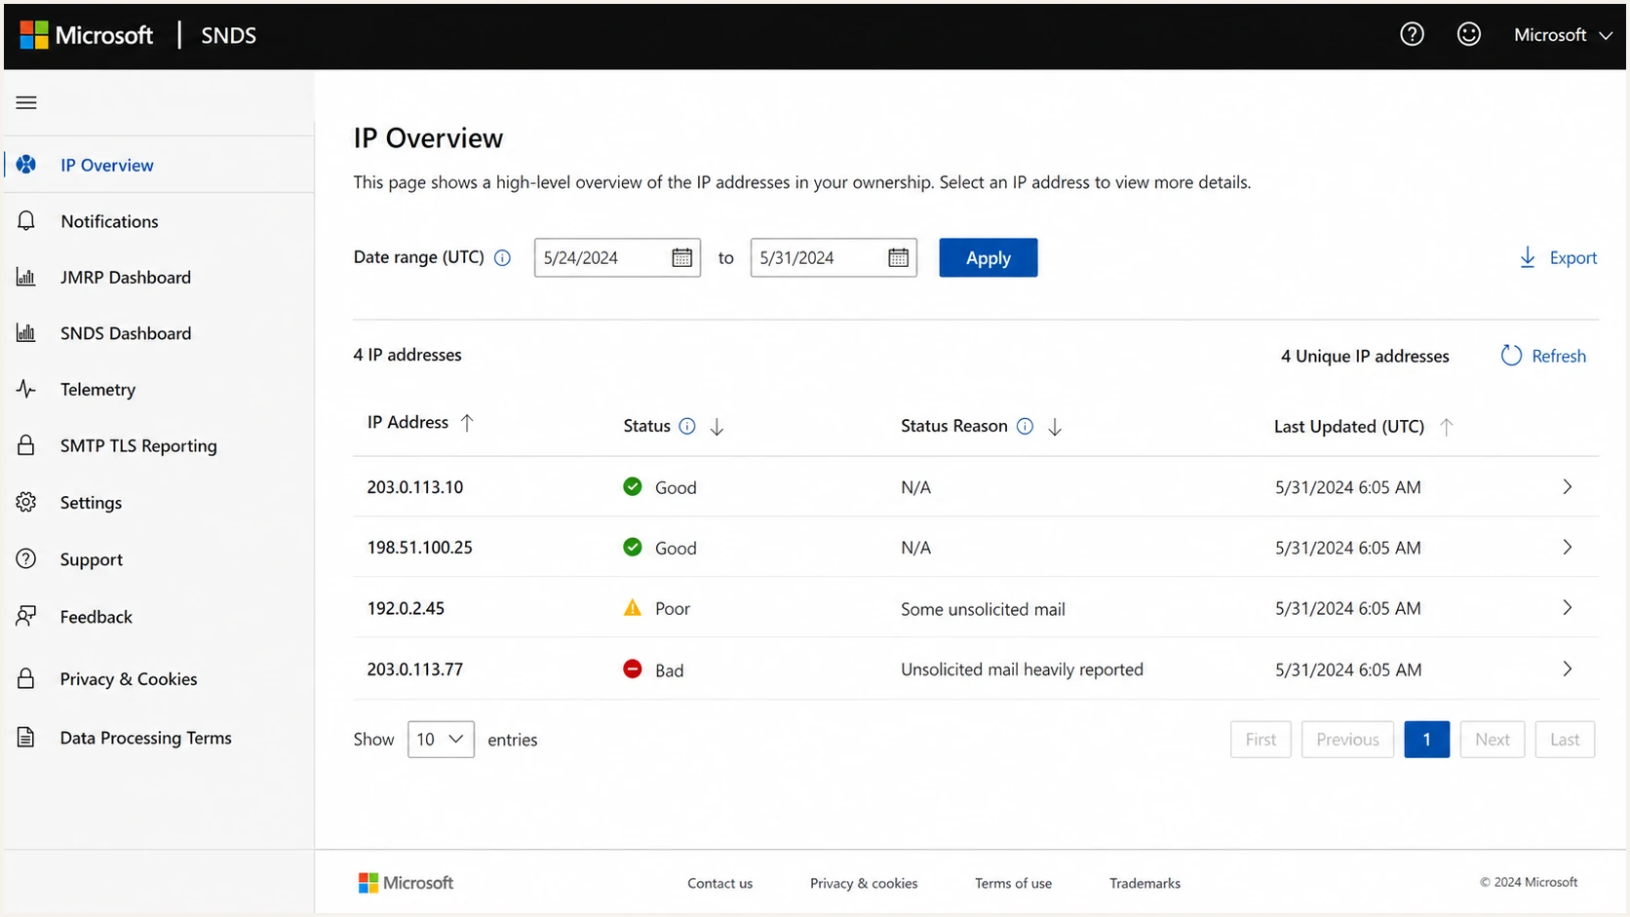The width and height of the screenshot is (1630, 917).
Task: Click the Status Reason info icon
Action: [x=1025, y=426]
